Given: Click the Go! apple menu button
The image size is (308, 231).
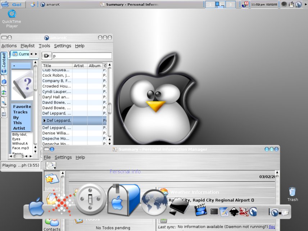Looking at the screenshot, I should pos(13,4).
